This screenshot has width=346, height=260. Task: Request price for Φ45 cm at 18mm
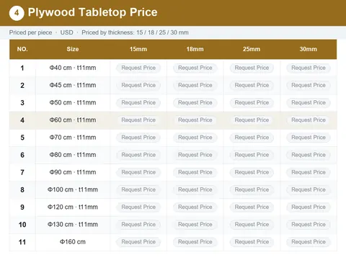(195, 85)
